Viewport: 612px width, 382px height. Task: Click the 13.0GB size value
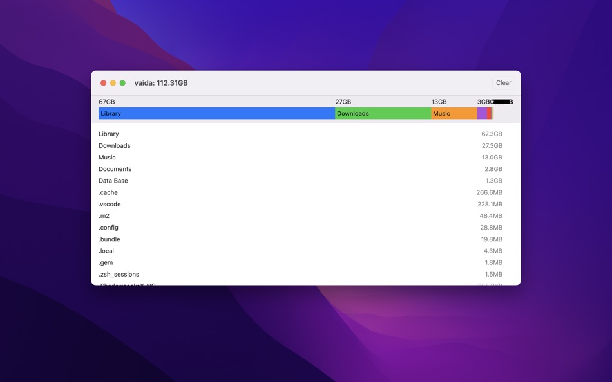pos(492,158)
